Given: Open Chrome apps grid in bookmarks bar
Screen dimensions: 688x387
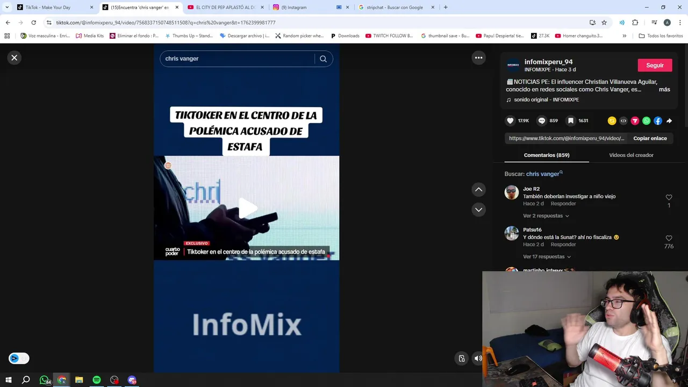Looking at the screenshot, I should coord(7,36).
